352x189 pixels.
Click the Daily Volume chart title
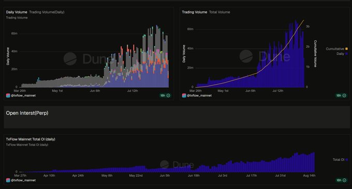17,12
